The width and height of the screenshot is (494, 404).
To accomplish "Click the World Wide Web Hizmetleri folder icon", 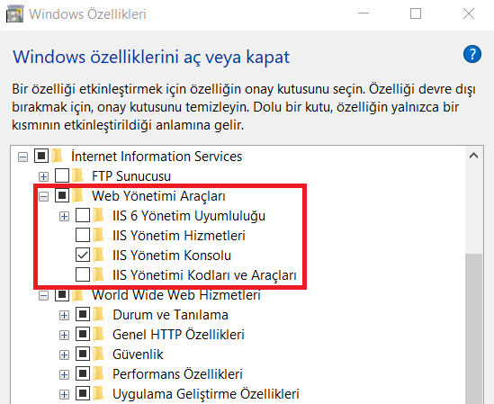I will tap(77, 295).
